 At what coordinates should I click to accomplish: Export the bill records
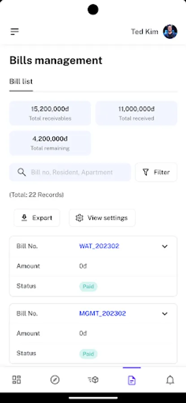37,218
